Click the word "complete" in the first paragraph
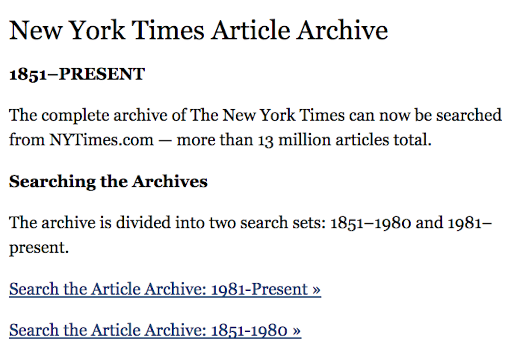526x356 pixels. pos(69,115)
